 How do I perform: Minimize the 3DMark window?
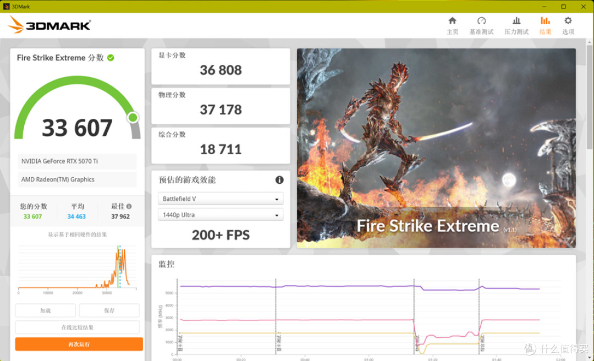(544, 7)
